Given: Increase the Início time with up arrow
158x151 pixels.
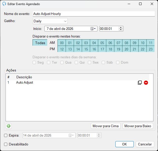Looking at the screenshot, I should [121, 28].
